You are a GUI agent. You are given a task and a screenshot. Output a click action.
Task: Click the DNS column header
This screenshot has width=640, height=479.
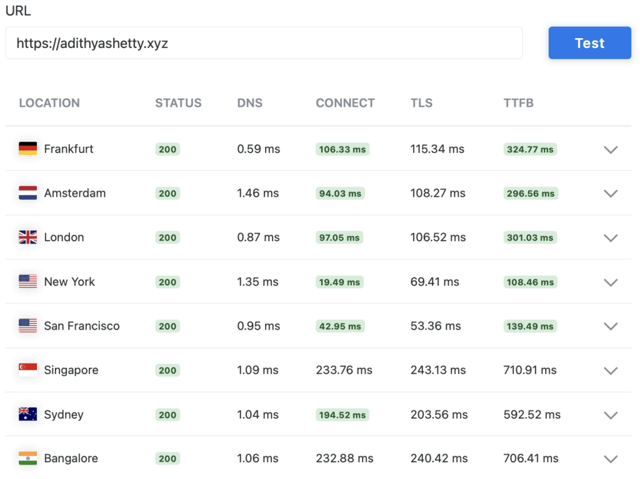click(250, 103)
